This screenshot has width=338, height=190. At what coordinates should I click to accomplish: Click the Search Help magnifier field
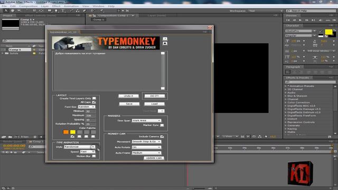tap(311, 11)
